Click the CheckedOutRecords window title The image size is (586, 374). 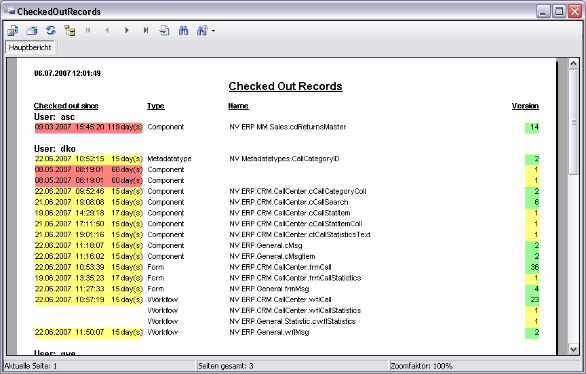(x=59, y=12)
